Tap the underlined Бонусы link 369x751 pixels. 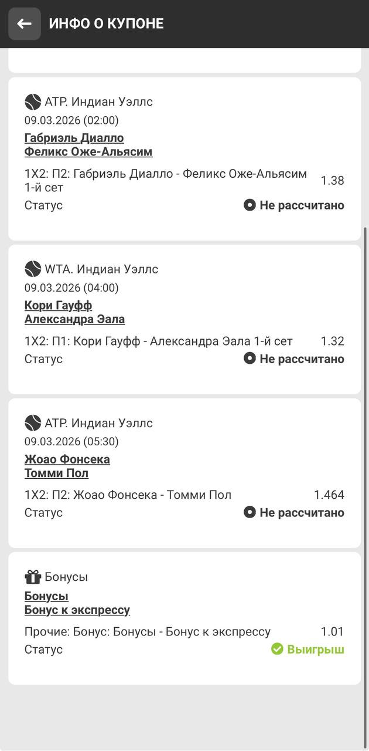47,597
